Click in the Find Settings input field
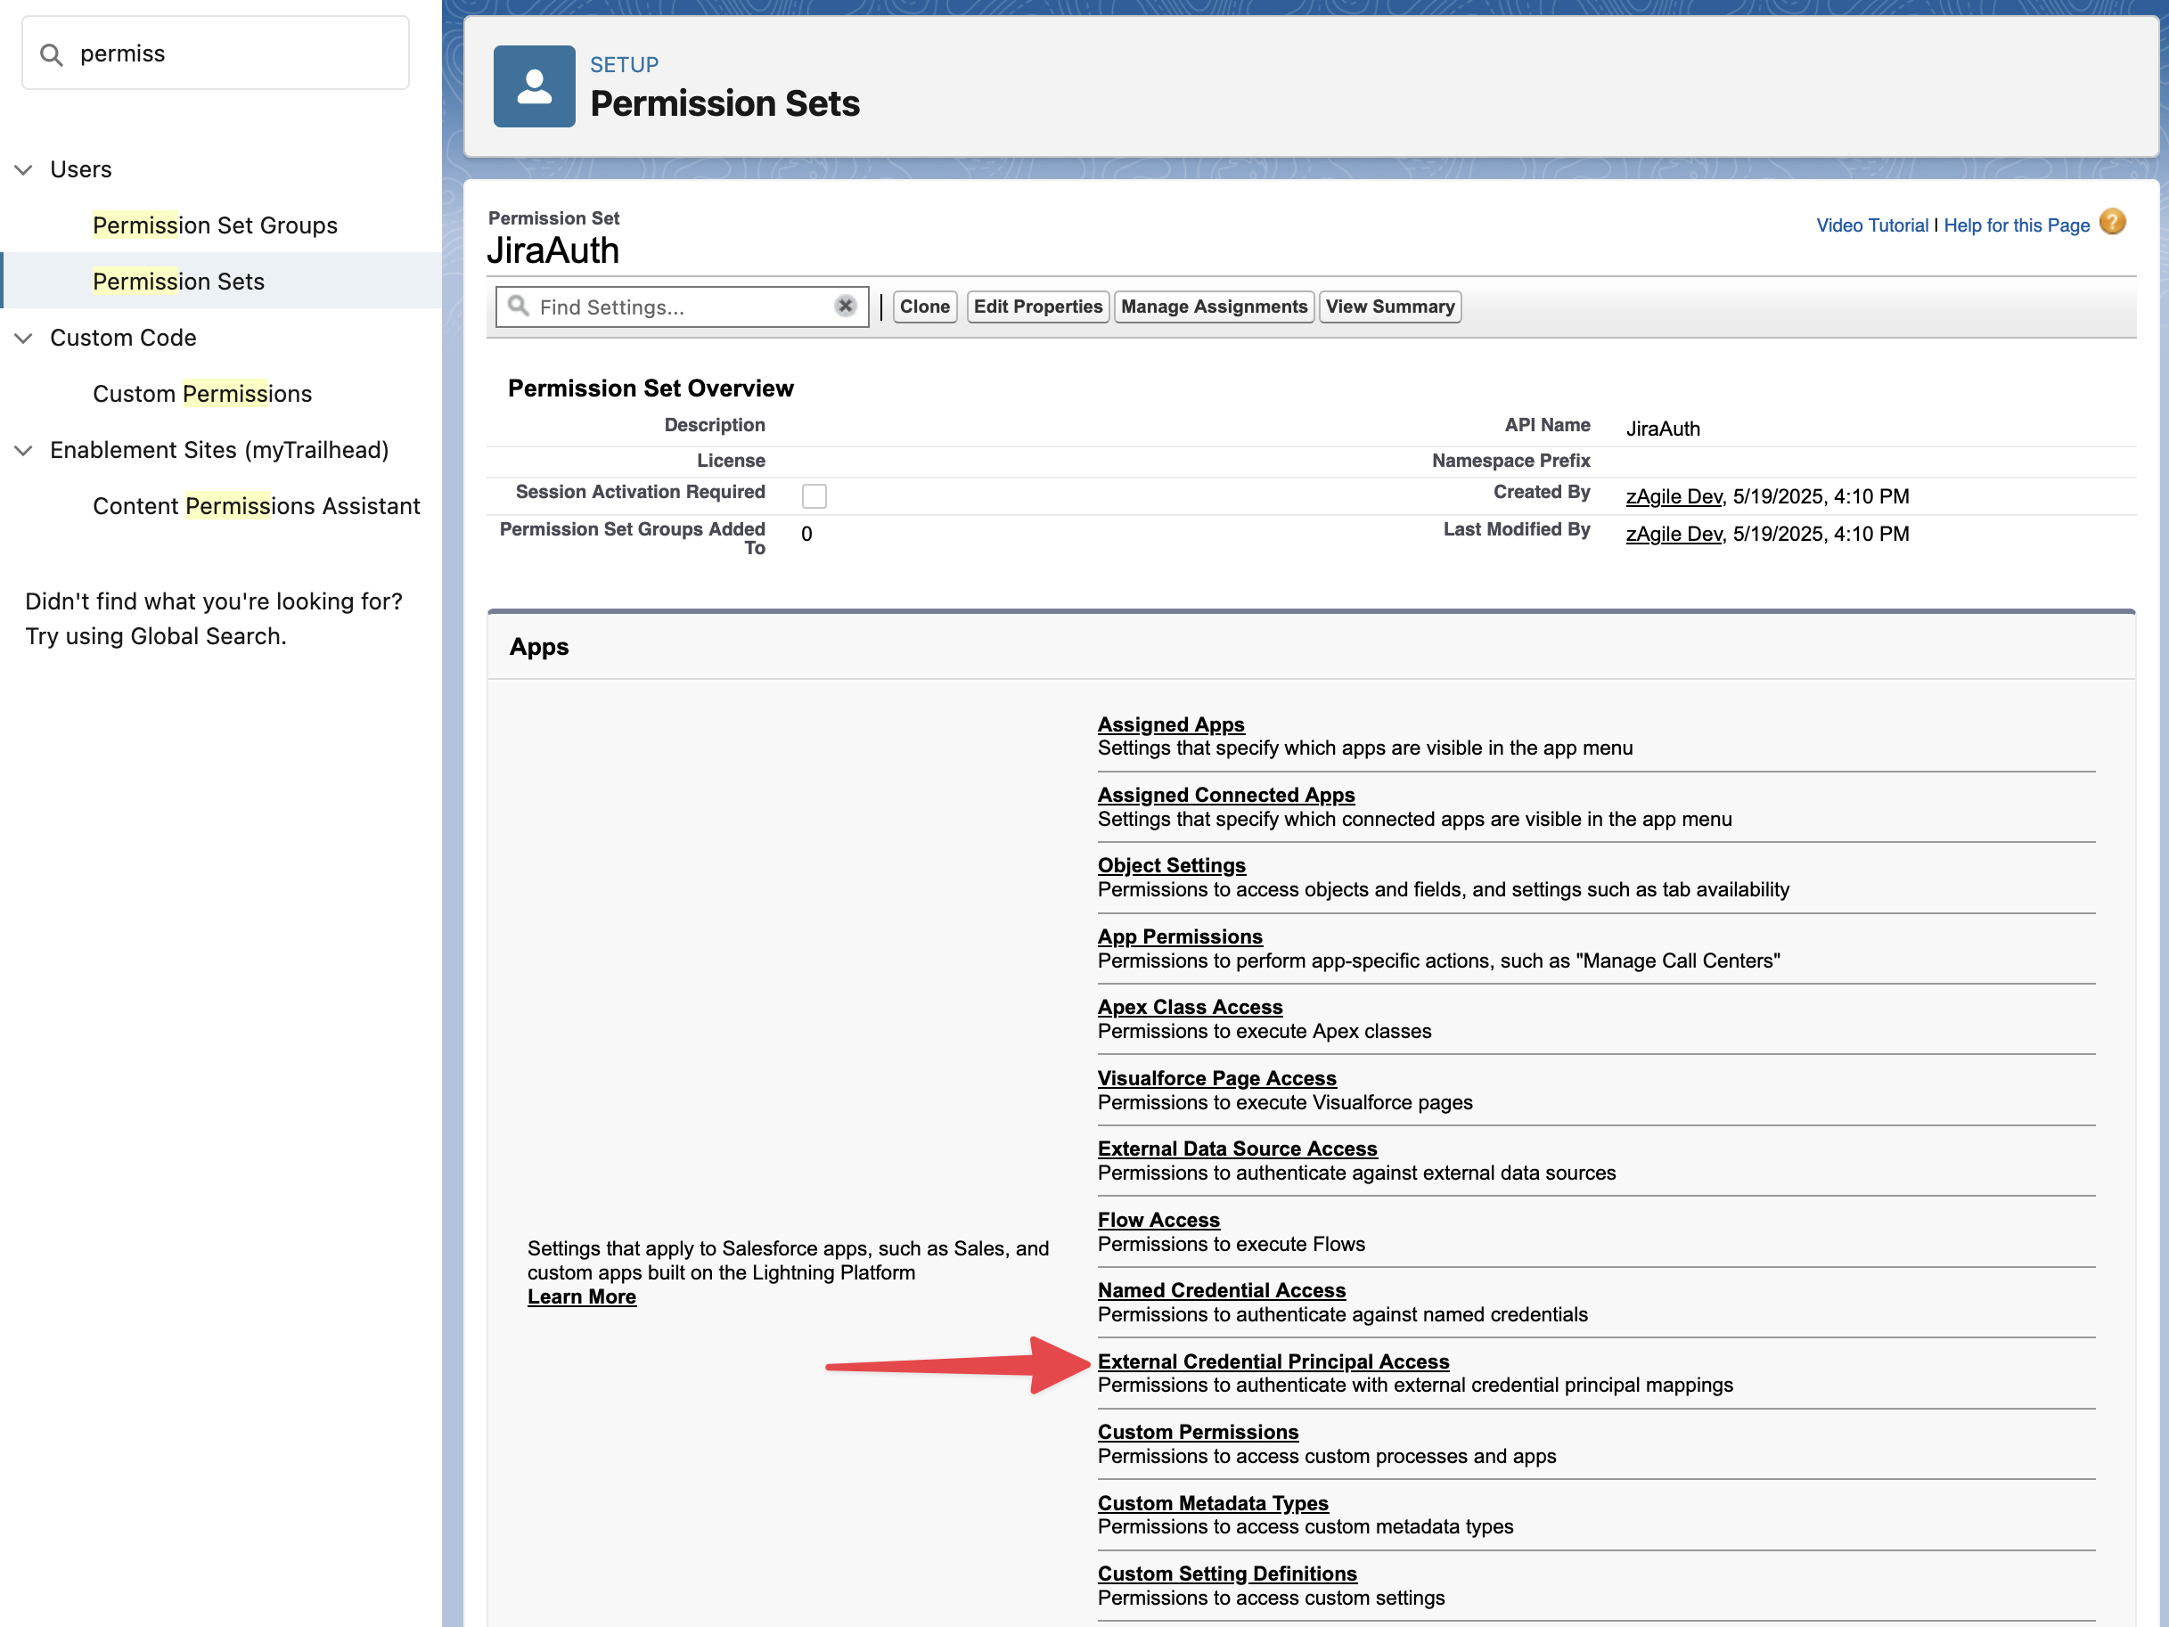 pyautogui.click(x=676, y=308)
